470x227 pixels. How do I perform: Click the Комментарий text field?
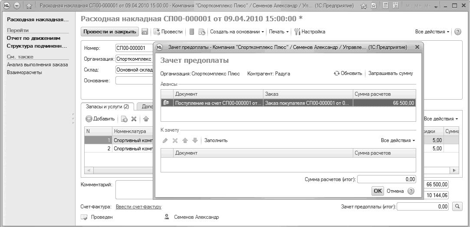[134, 190]
